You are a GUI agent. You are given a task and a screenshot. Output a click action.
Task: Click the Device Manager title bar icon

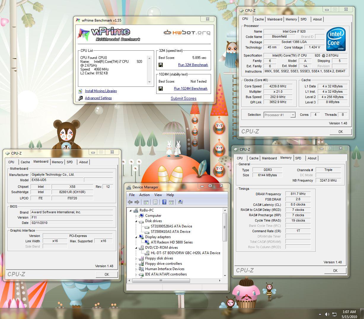[x=129, y=187]
